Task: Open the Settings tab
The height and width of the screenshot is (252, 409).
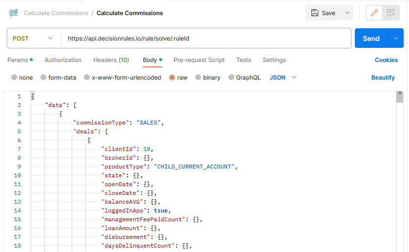Action: [x=274, y=60]
